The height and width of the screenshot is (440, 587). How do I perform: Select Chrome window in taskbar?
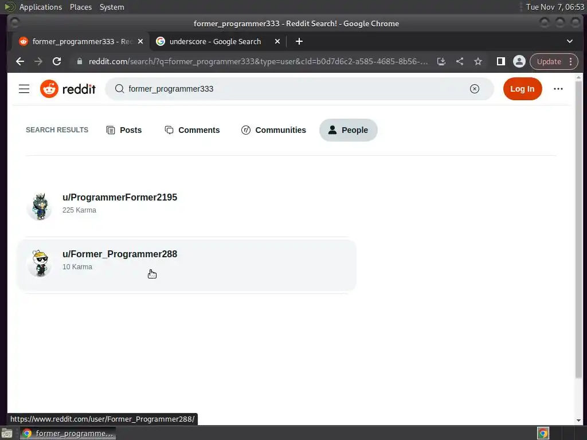68,433
